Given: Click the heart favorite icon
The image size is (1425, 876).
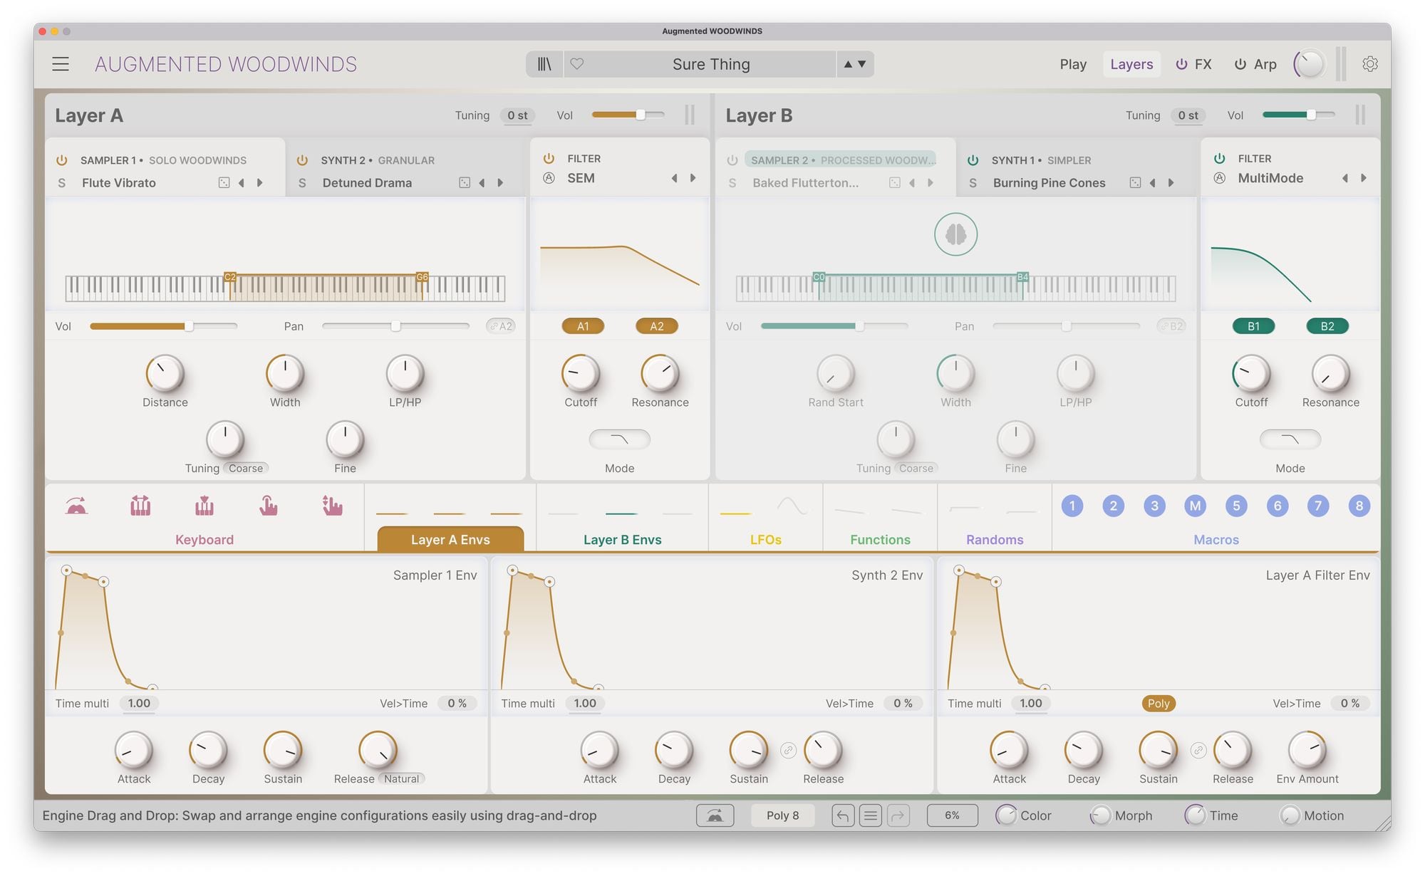Looking at the screenshot, I should click(577, 64).
